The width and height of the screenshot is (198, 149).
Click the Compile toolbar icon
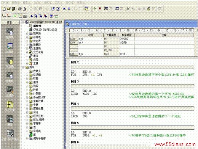(x=53, y=9)
